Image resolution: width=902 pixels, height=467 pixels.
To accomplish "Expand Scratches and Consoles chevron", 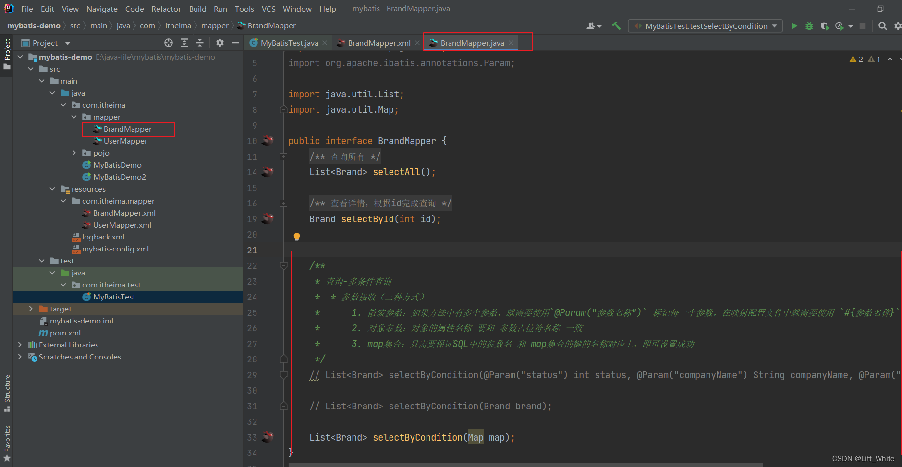I will (20, 357).
